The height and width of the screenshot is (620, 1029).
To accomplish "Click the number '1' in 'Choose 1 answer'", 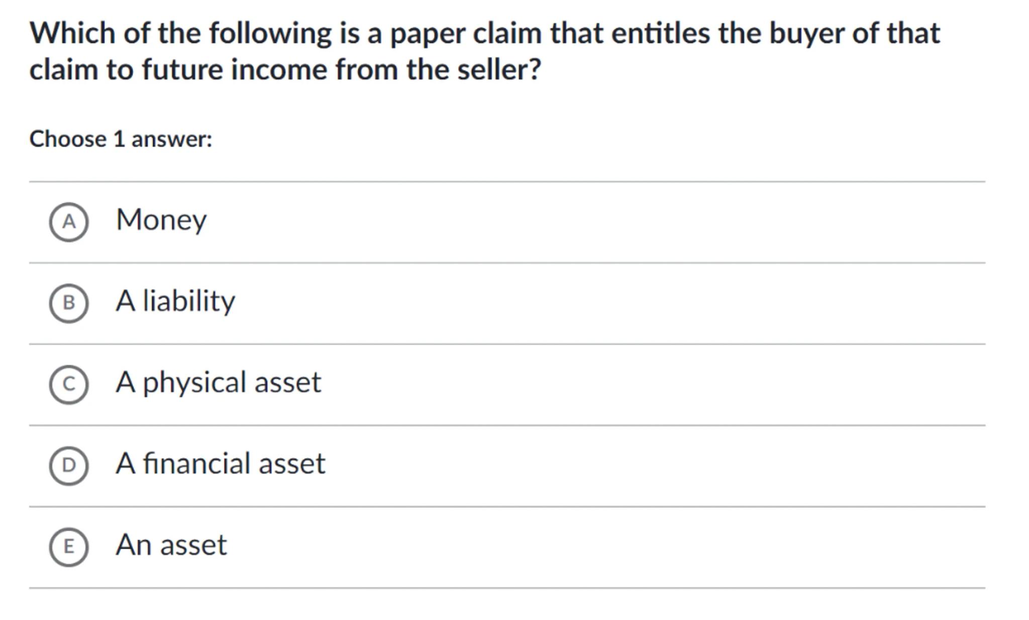I will tap(119, 139).
